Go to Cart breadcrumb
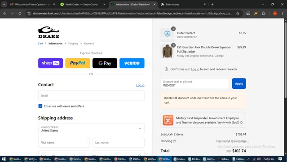The width and height of the screenshot is (287, 162). pos(40,44)
